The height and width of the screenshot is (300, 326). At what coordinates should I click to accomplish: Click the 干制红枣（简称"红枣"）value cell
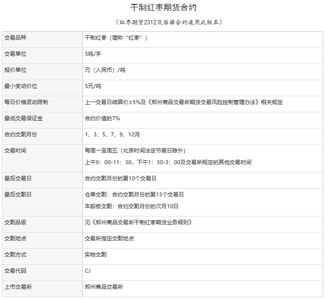point(116,38)
